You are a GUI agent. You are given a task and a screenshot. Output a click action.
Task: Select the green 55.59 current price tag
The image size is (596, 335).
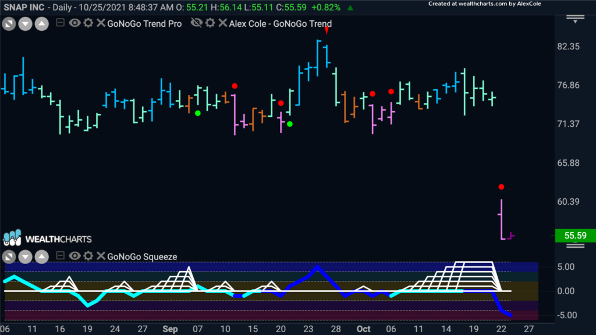click(576, 236)
